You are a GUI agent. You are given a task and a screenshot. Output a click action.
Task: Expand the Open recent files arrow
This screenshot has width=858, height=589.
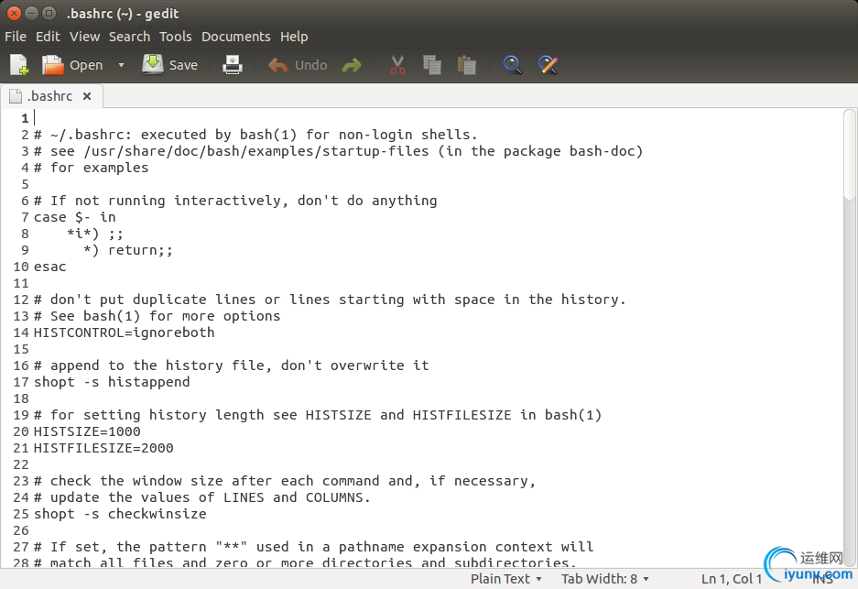tap(121, 65)
